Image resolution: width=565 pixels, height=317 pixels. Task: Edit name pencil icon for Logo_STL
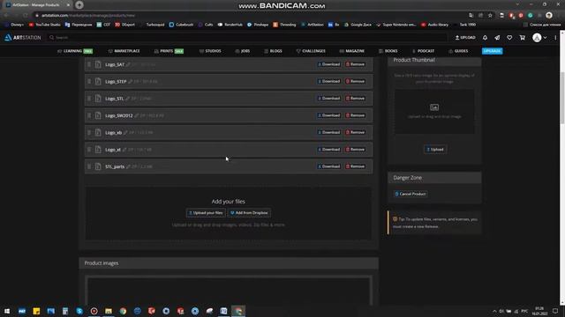tap(127, 99)
